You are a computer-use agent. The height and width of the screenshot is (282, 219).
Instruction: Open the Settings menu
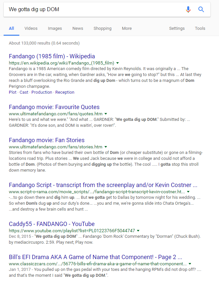(177, 28)
